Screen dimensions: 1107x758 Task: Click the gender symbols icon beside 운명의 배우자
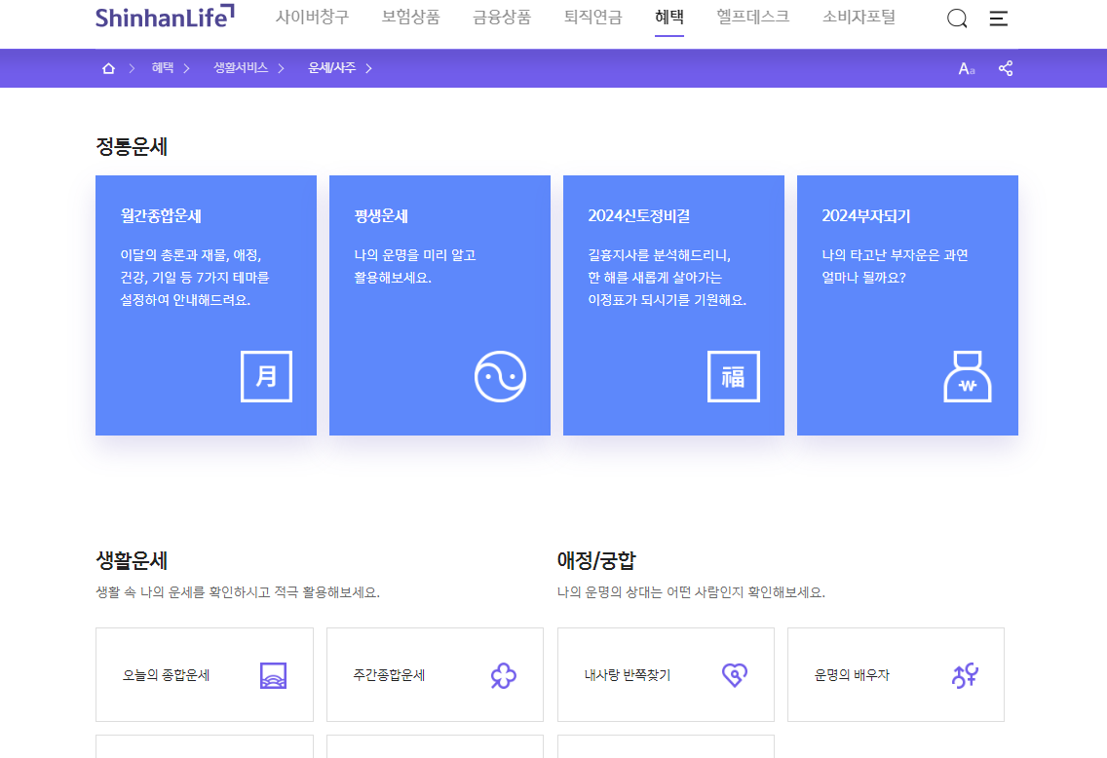(x=965, y=675)
